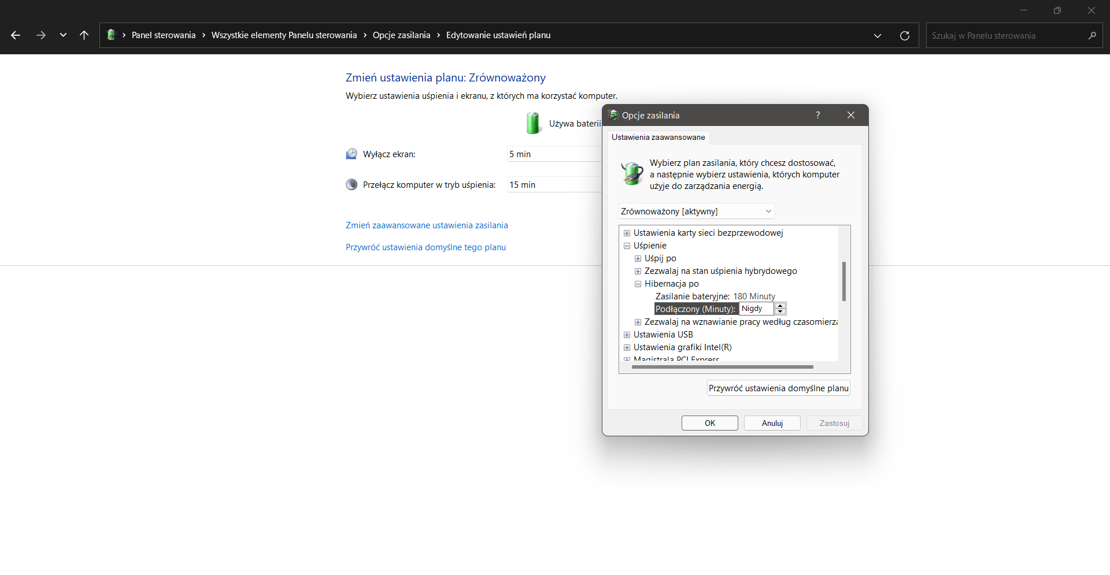Click the power options icon in address bar
1110x575 pixels.
(x=111, y=35)
